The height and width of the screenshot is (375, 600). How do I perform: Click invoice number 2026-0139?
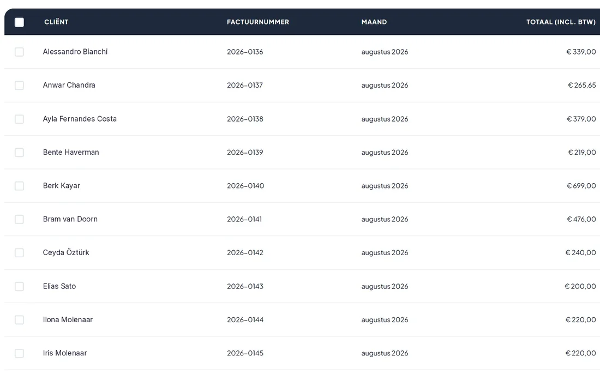pyautogui.click(x=245, y=153)
